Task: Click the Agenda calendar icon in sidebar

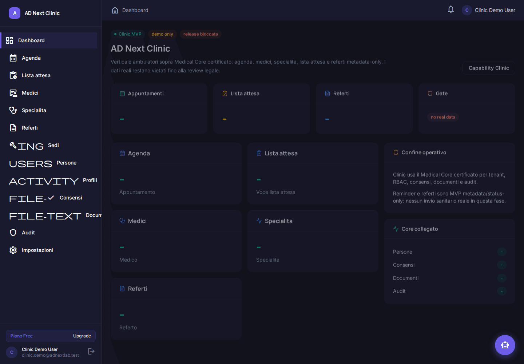Action: tap(13, 58)
